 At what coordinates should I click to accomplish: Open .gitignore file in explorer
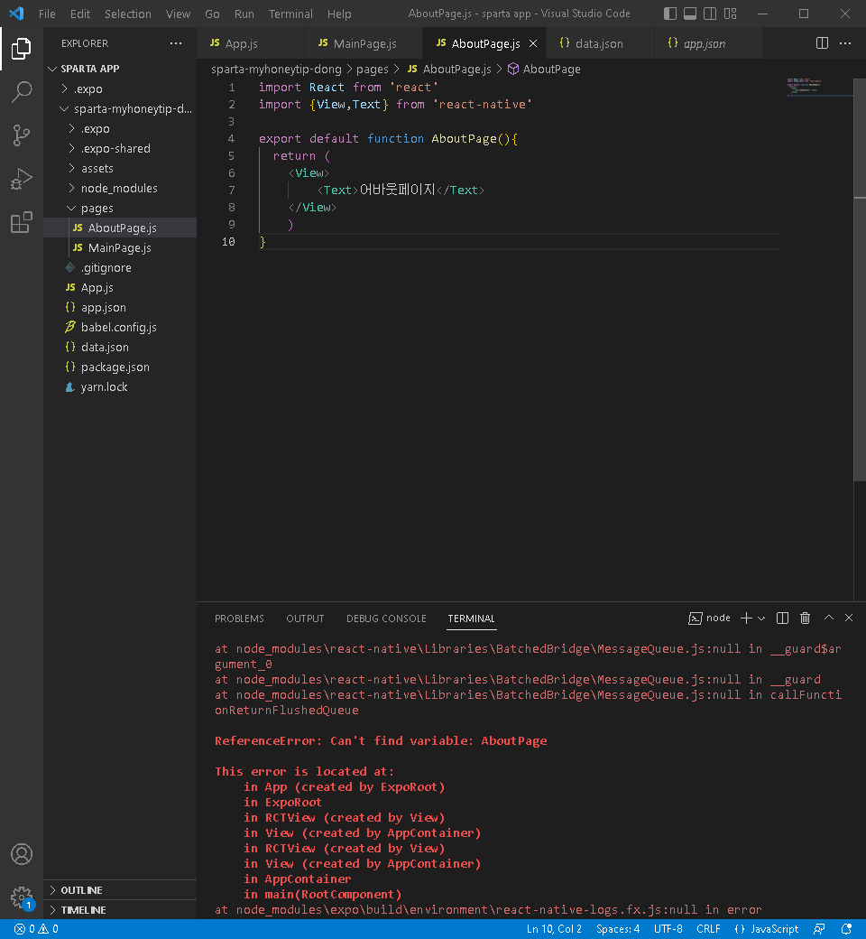(120, 267)
